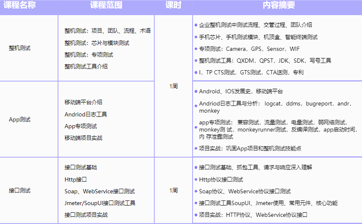Image resolution: width=362 pixels, height=224 pixels.
Task: Click bullet before 手机芯片、手机测试模块 line
Action: tap(196, 37)
